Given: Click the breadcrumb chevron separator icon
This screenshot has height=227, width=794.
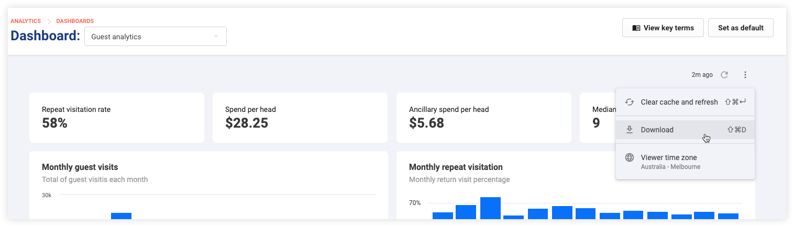Looking at the screenshot, I should [x=49, y=21].
